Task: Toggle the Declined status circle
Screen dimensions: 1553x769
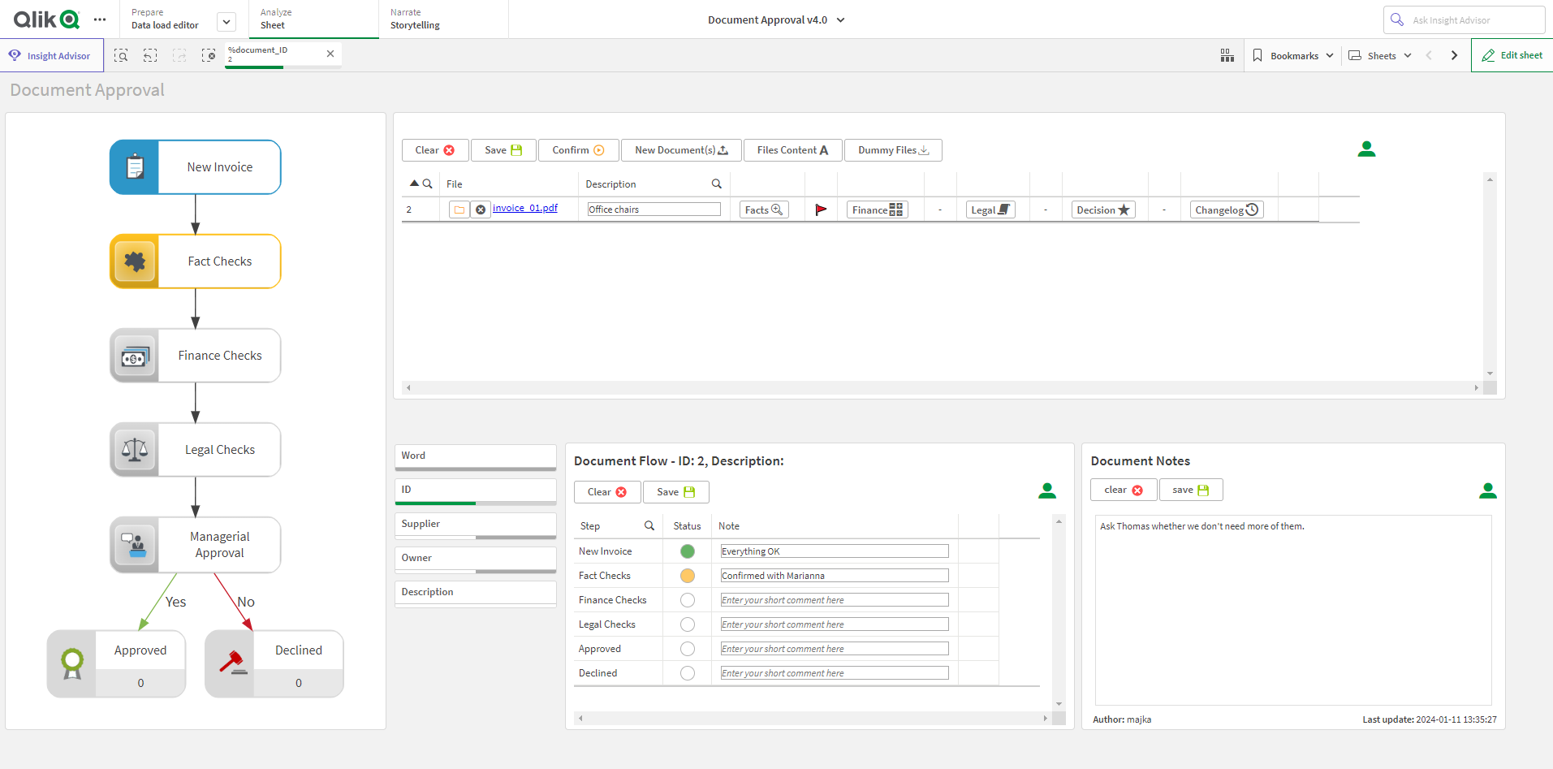Action: (688, 673)
